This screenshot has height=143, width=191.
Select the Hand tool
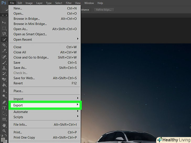point(4,125)
